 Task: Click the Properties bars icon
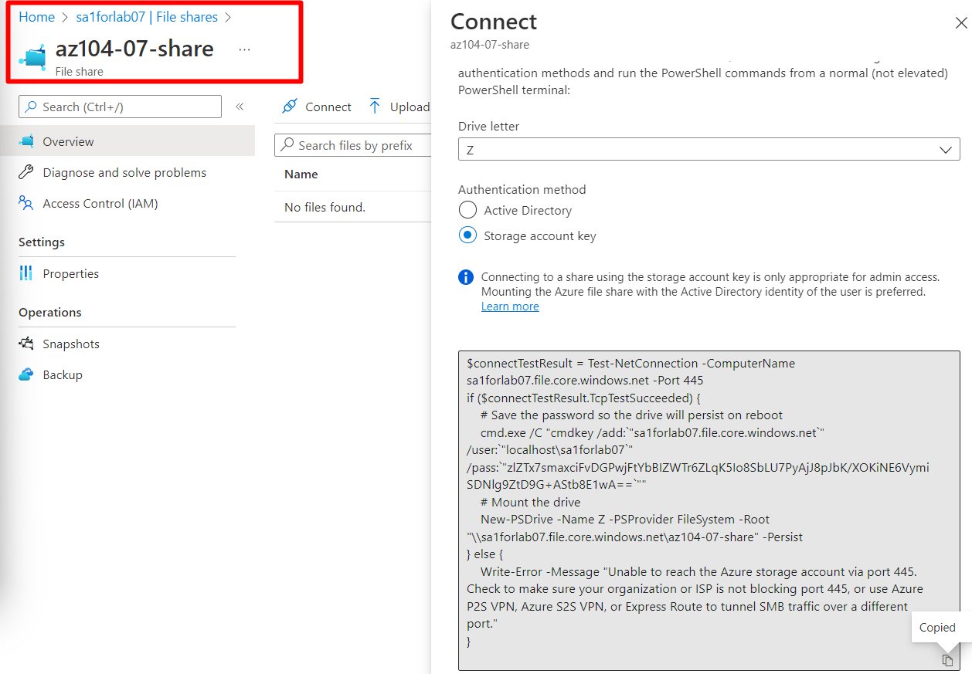[26, 273]
